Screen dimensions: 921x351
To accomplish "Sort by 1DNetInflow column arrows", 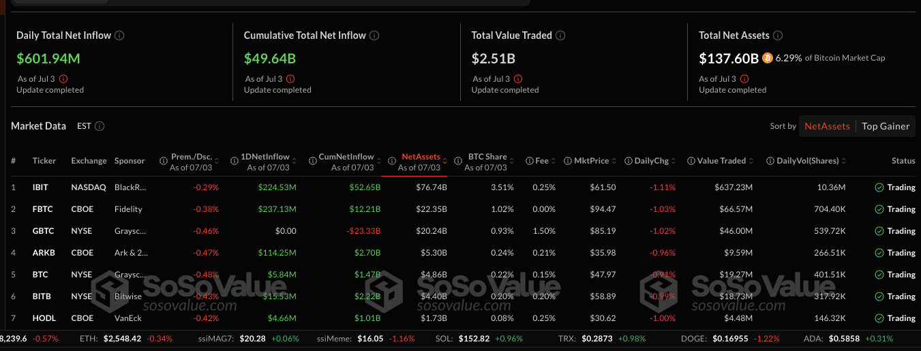I will click(x=294, y=161).
